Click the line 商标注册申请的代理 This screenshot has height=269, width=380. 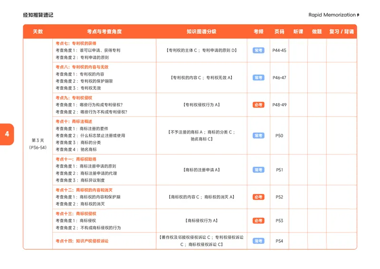click(99, 173)
